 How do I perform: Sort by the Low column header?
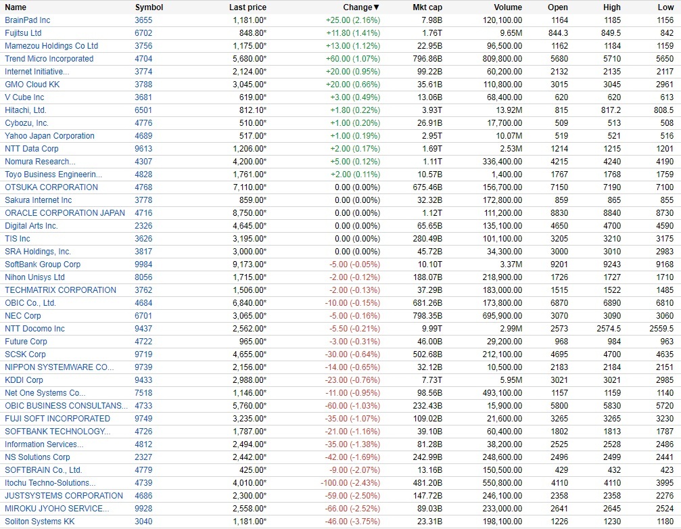pyautogui.click(x=665, y=7)
